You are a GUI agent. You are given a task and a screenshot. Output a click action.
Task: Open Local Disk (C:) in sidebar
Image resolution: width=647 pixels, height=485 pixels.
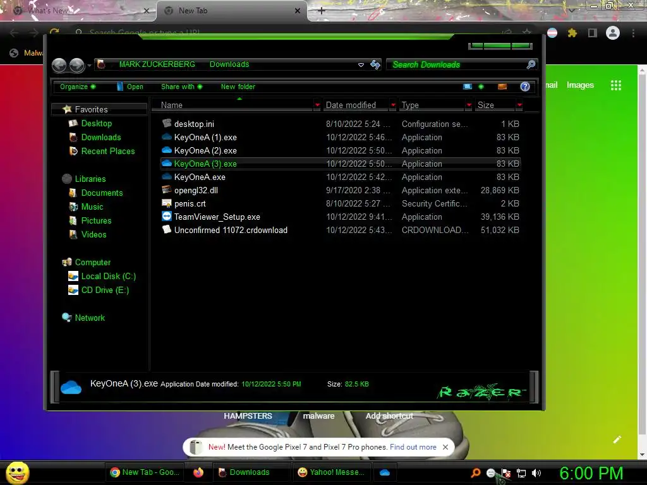click(108, 276)
